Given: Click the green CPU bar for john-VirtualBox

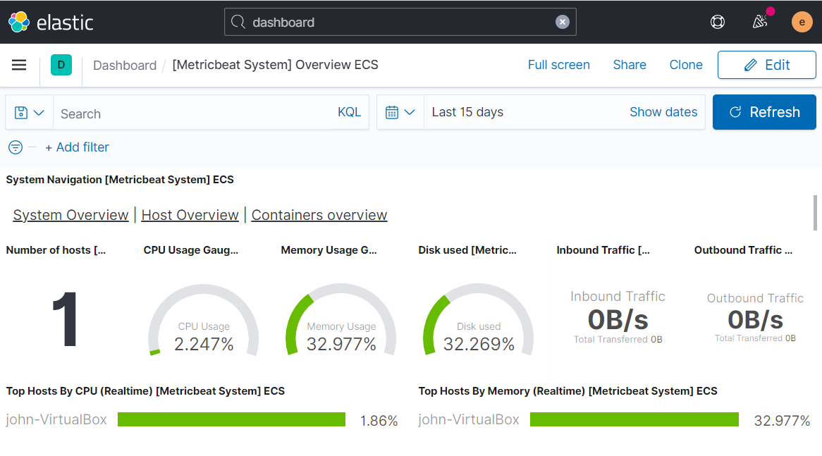Looking at the screenshot, I should (x=231, y=420).
